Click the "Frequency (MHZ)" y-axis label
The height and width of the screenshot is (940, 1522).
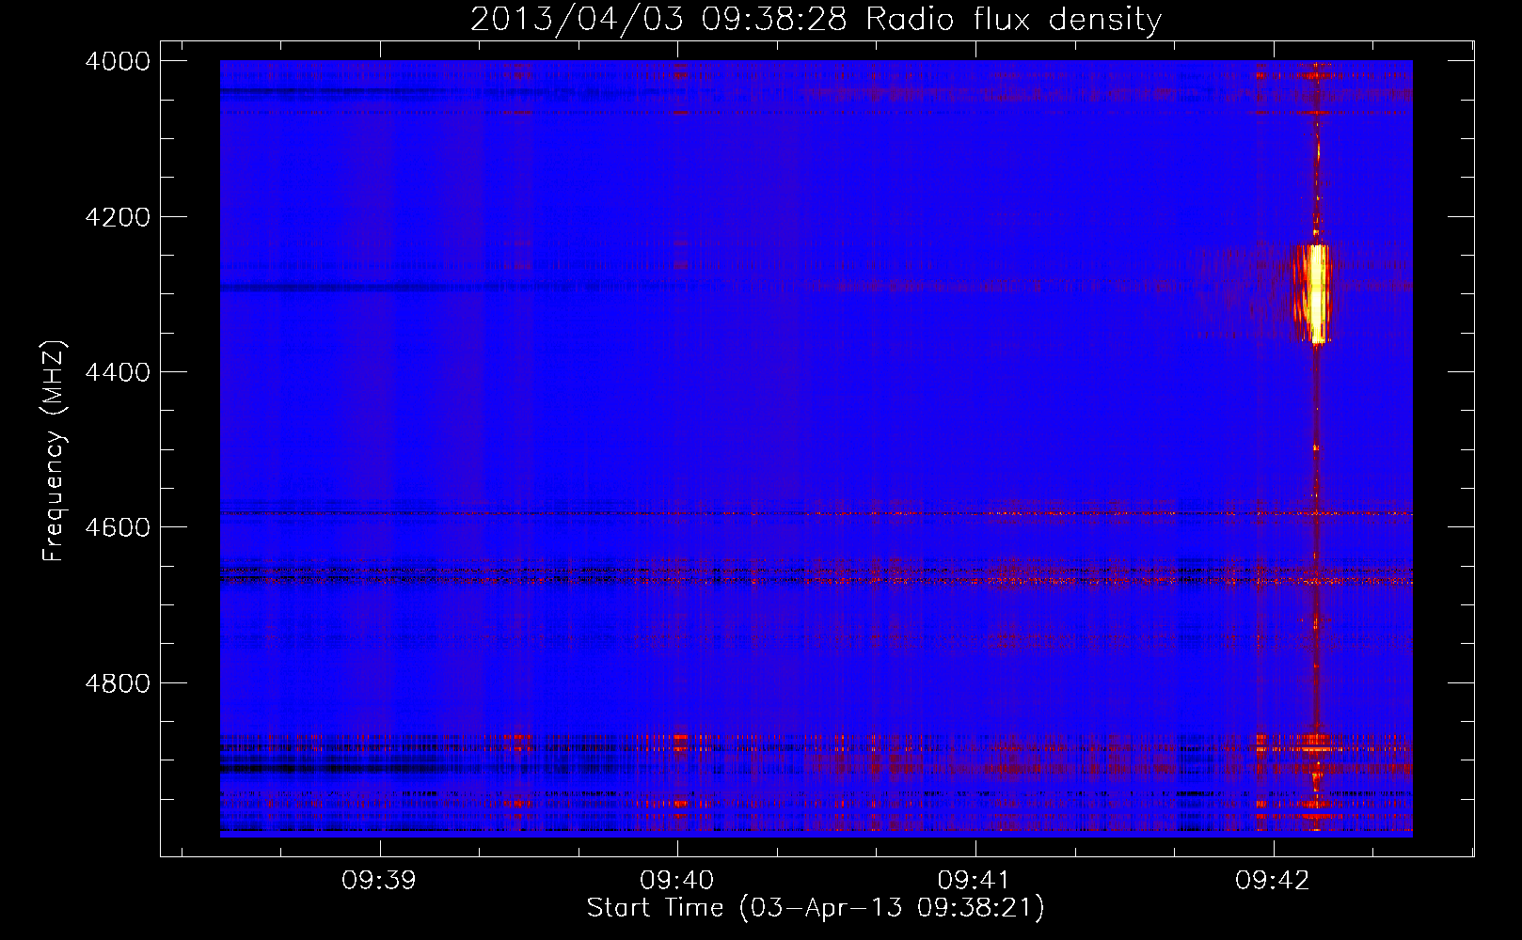coord(54,451)
